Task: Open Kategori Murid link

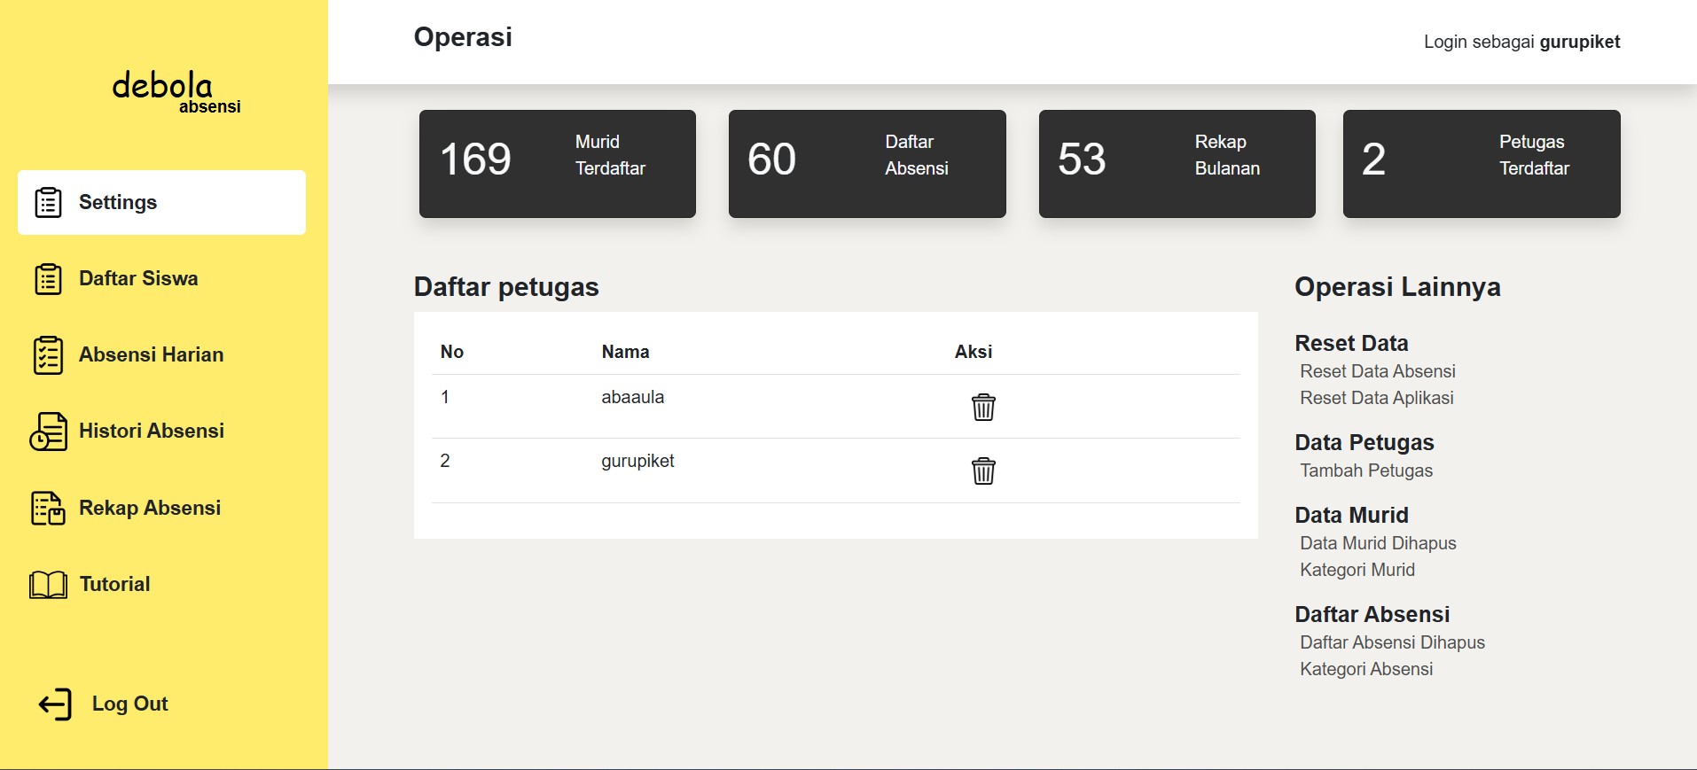Action: [x=1357, y=570]
